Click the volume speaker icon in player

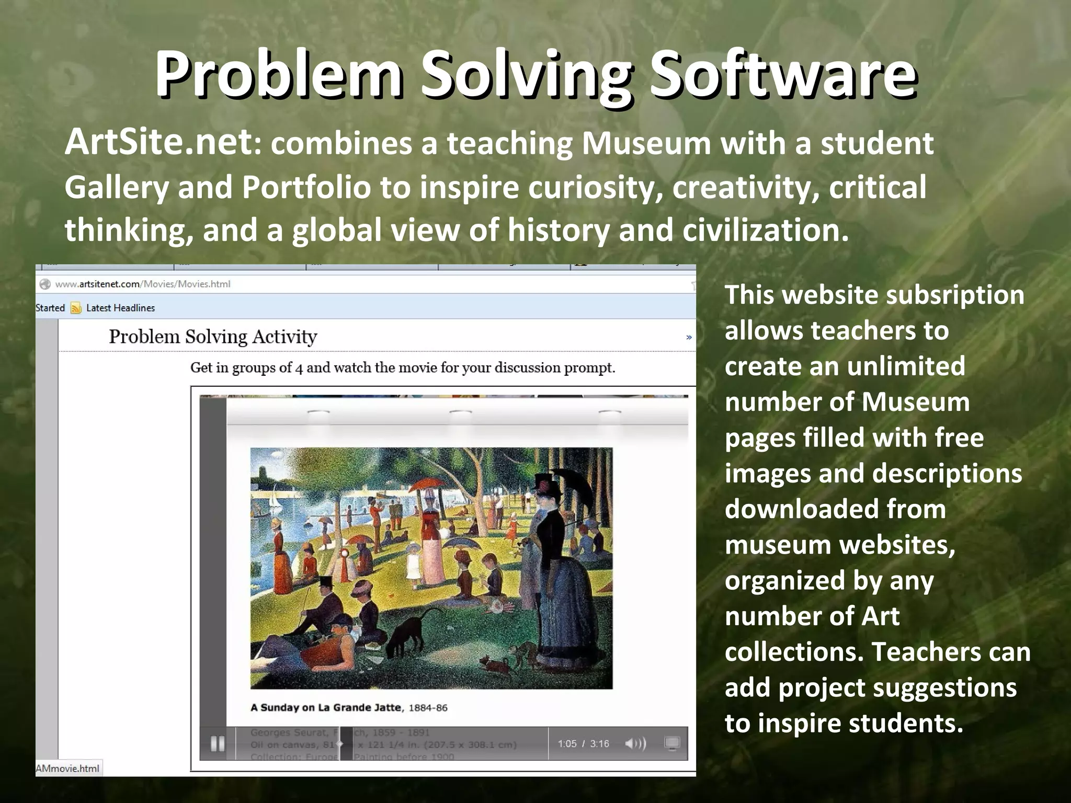[x=635, y=743]
